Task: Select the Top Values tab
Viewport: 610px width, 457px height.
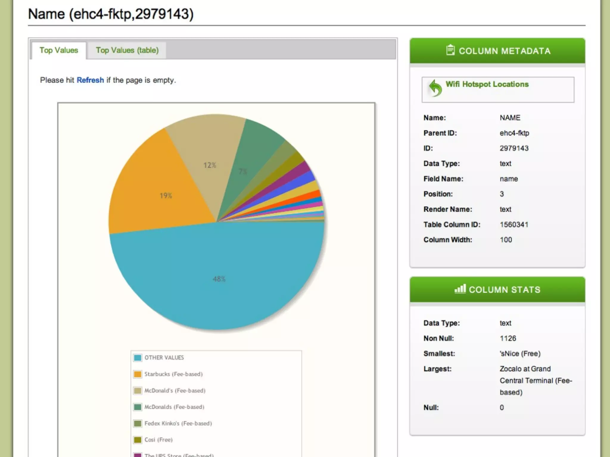Action: [59, 50]
